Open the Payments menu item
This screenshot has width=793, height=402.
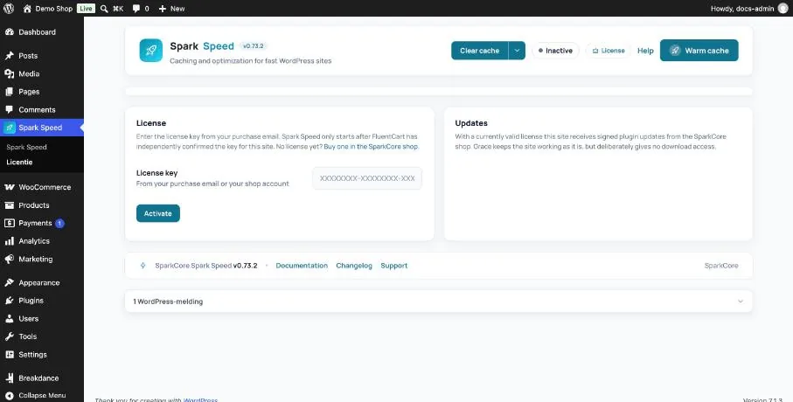(x=42, y=223)
